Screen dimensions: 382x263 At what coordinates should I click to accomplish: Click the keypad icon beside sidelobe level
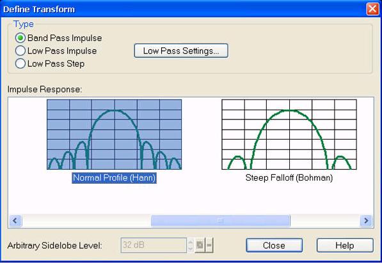point(200,245)
